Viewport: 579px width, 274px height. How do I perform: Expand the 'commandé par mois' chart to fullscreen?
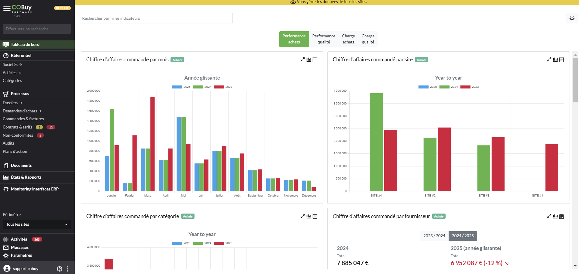coord(303,60)
